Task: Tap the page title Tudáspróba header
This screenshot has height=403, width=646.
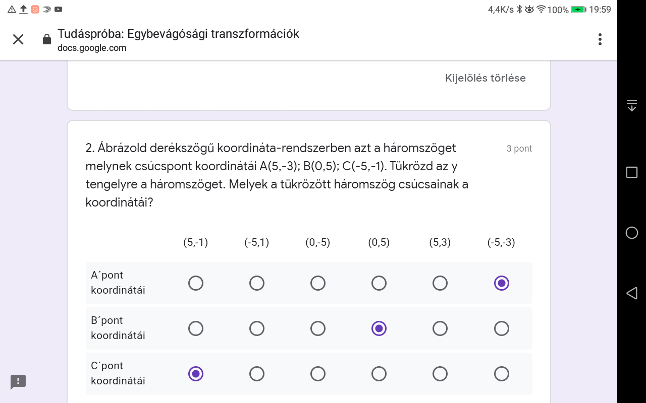Action: coord(178,34)
